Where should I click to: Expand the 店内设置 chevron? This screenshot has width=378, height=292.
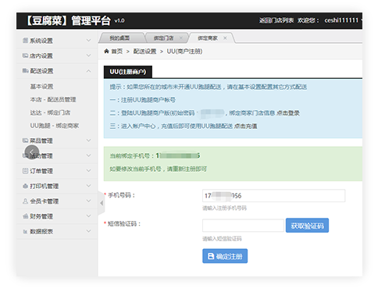coord(88,55)
